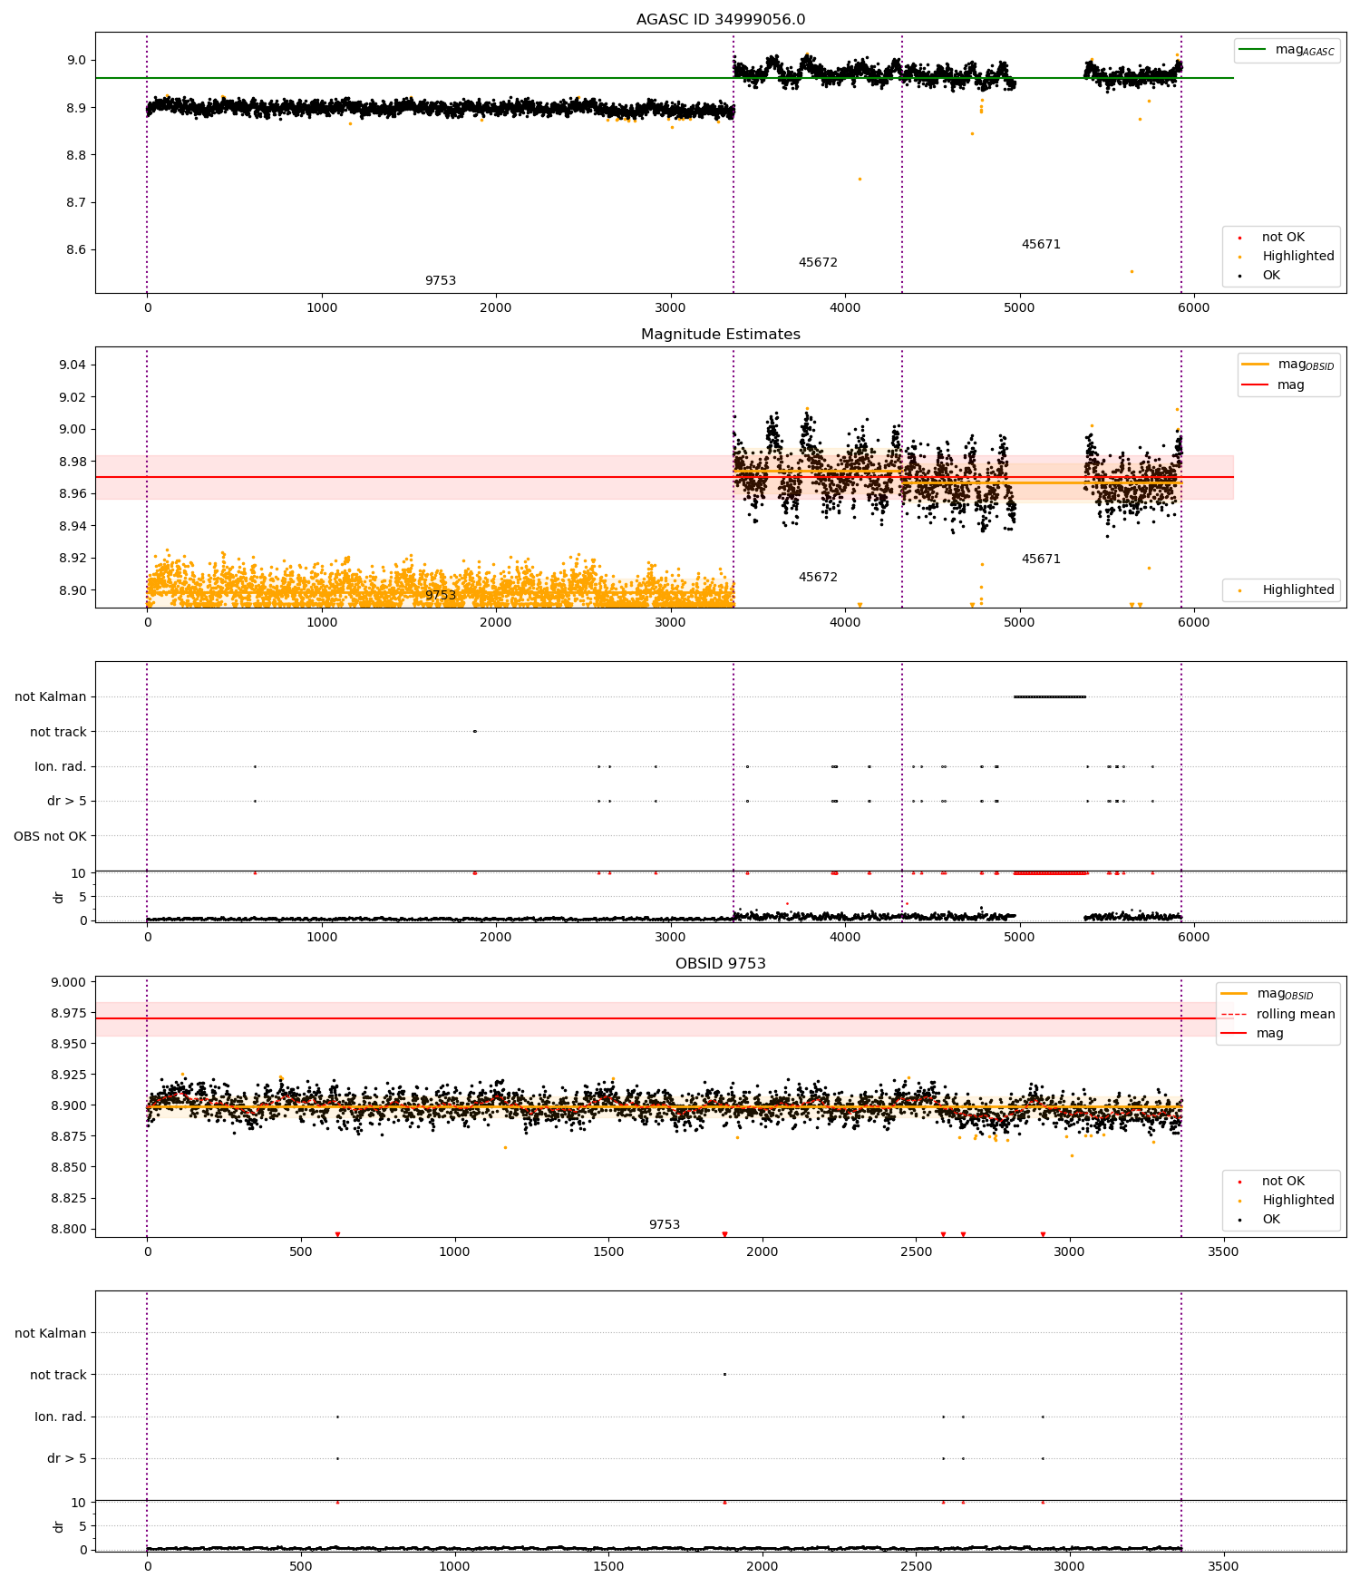1360x1587 pixels.
Task: Click the 'OBSID 9753' panel title
Action: (x=721, y=963)
